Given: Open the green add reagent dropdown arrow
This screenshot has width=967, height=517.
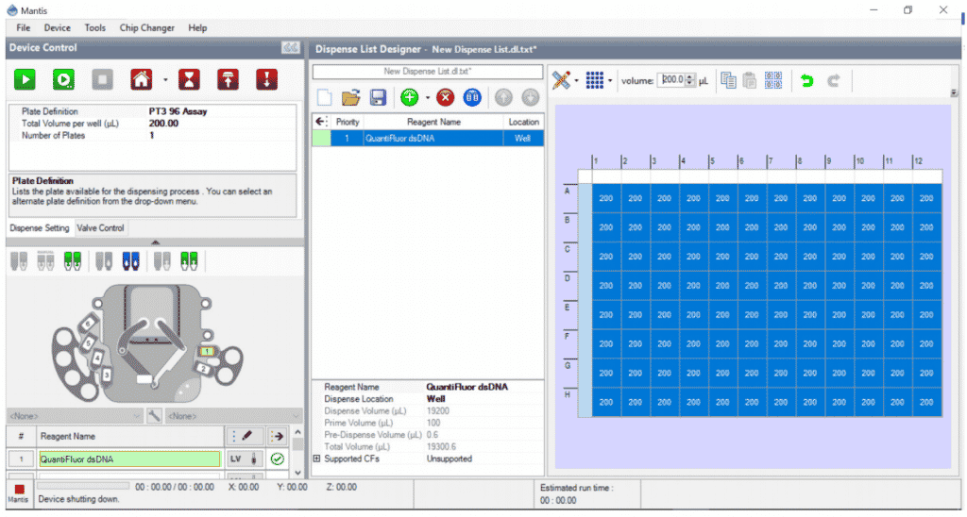Looking at the screenshot, I should (427, 97).
